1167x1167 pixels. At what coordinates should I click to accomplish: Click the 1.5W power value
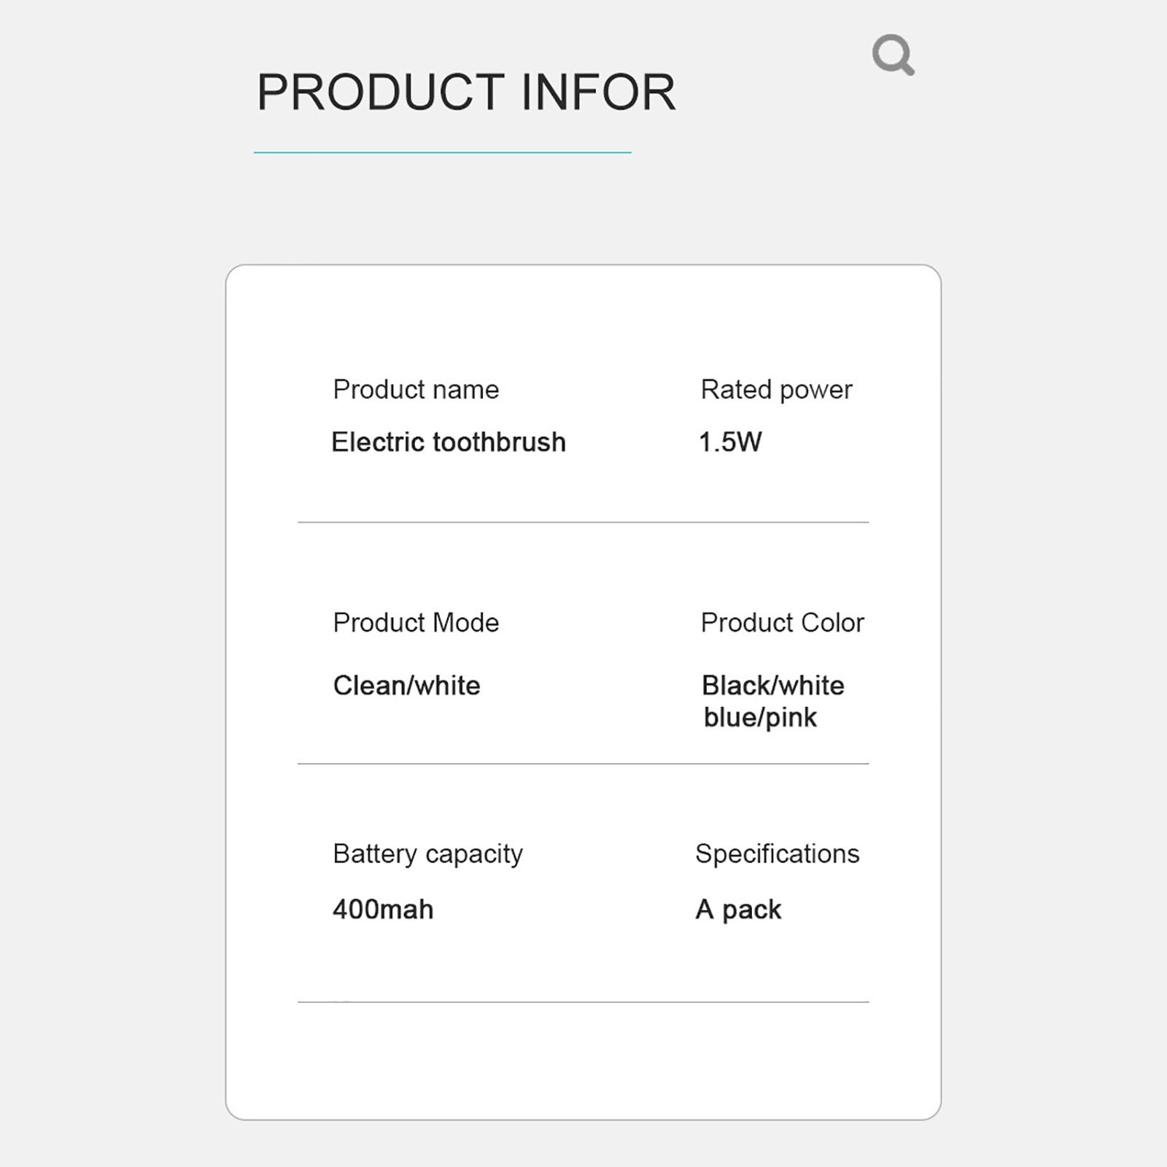click(x=730, y=442)
